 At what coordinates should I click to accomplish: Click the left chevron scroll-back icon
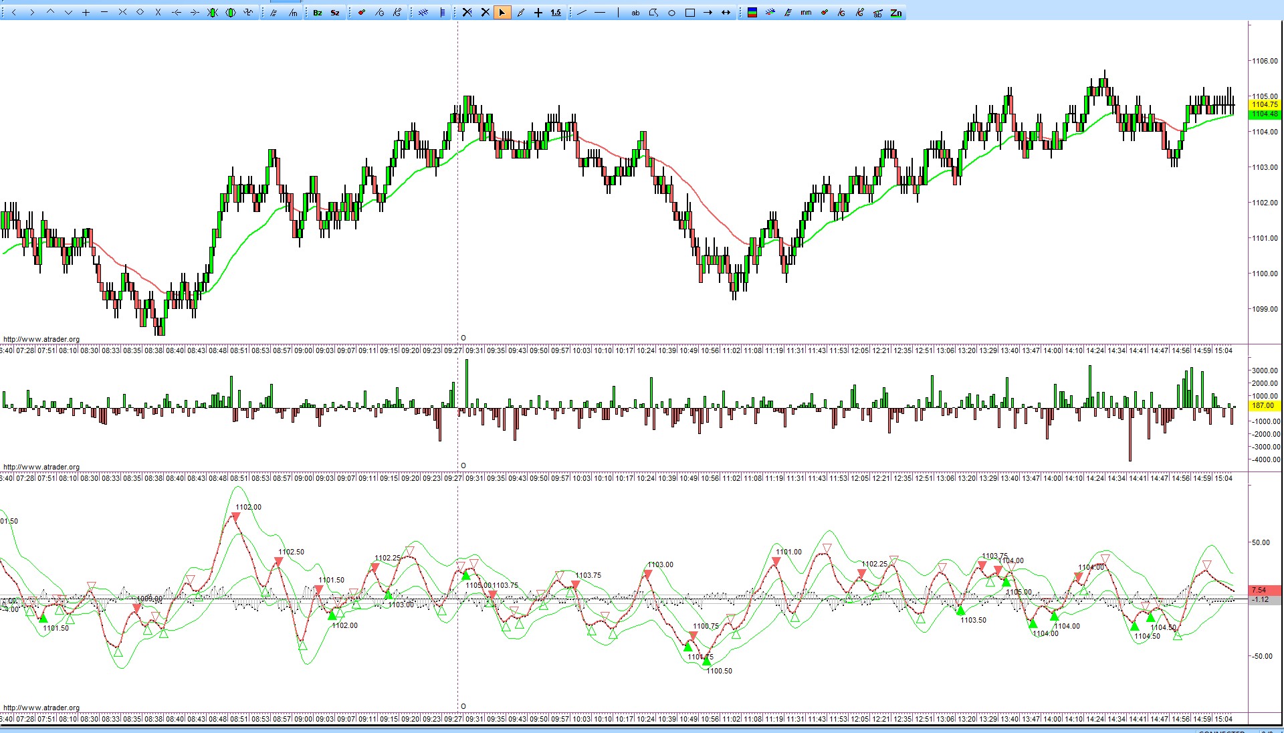coord(14,13)
